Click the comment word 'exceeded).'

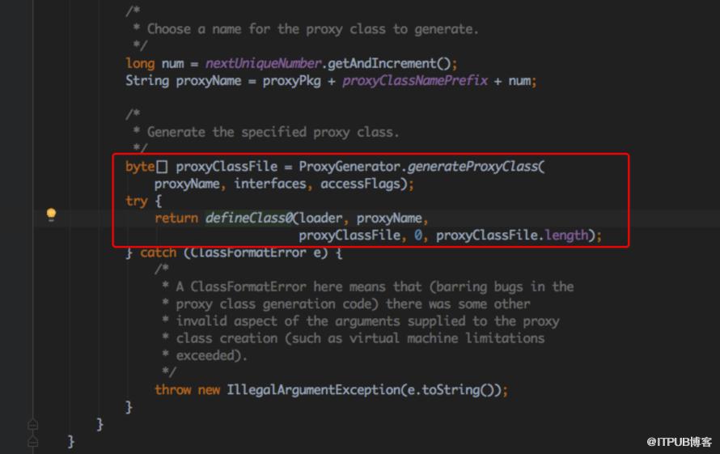point(212,355)
